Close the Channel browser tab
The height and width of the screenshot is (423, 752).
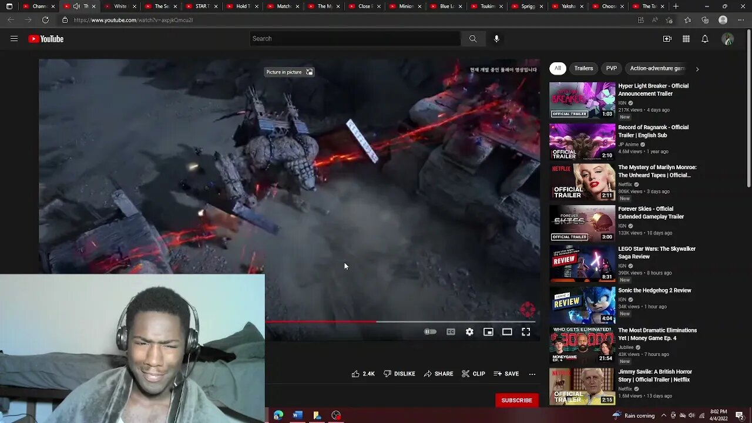point(53,6)
